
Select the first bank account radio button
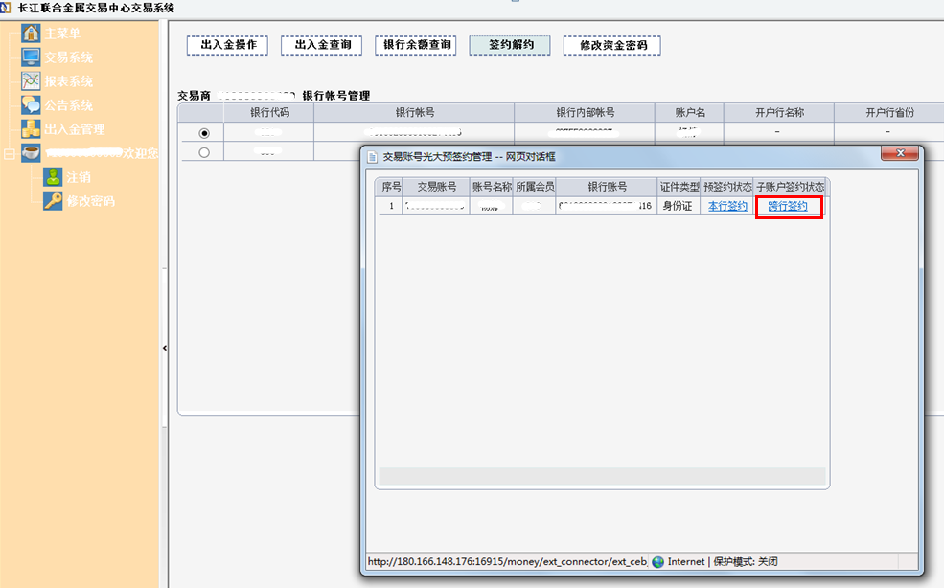tap(203, 133)
